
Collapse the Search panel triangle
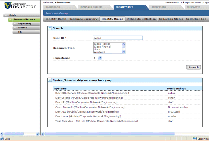point(50,28)
